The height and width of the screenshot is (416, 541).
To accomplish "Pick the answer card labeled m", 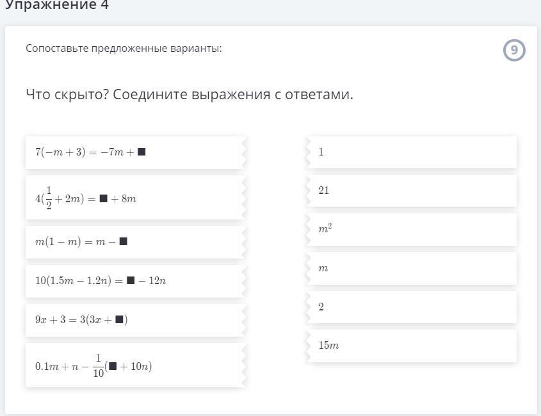I will pos(411,268).
